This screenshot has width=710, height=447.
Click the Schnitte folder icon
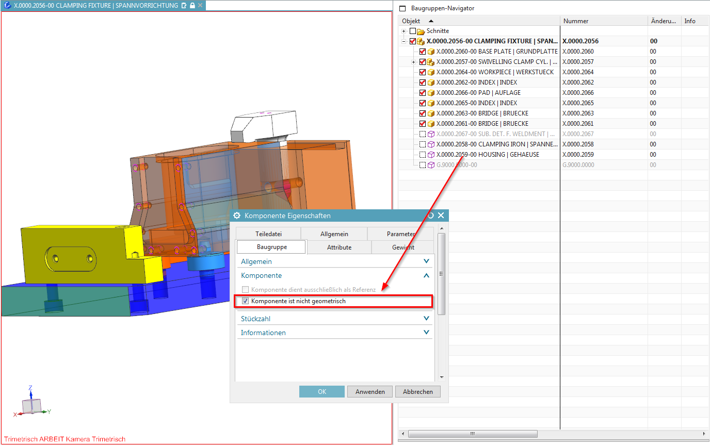[x=421, y=31]
